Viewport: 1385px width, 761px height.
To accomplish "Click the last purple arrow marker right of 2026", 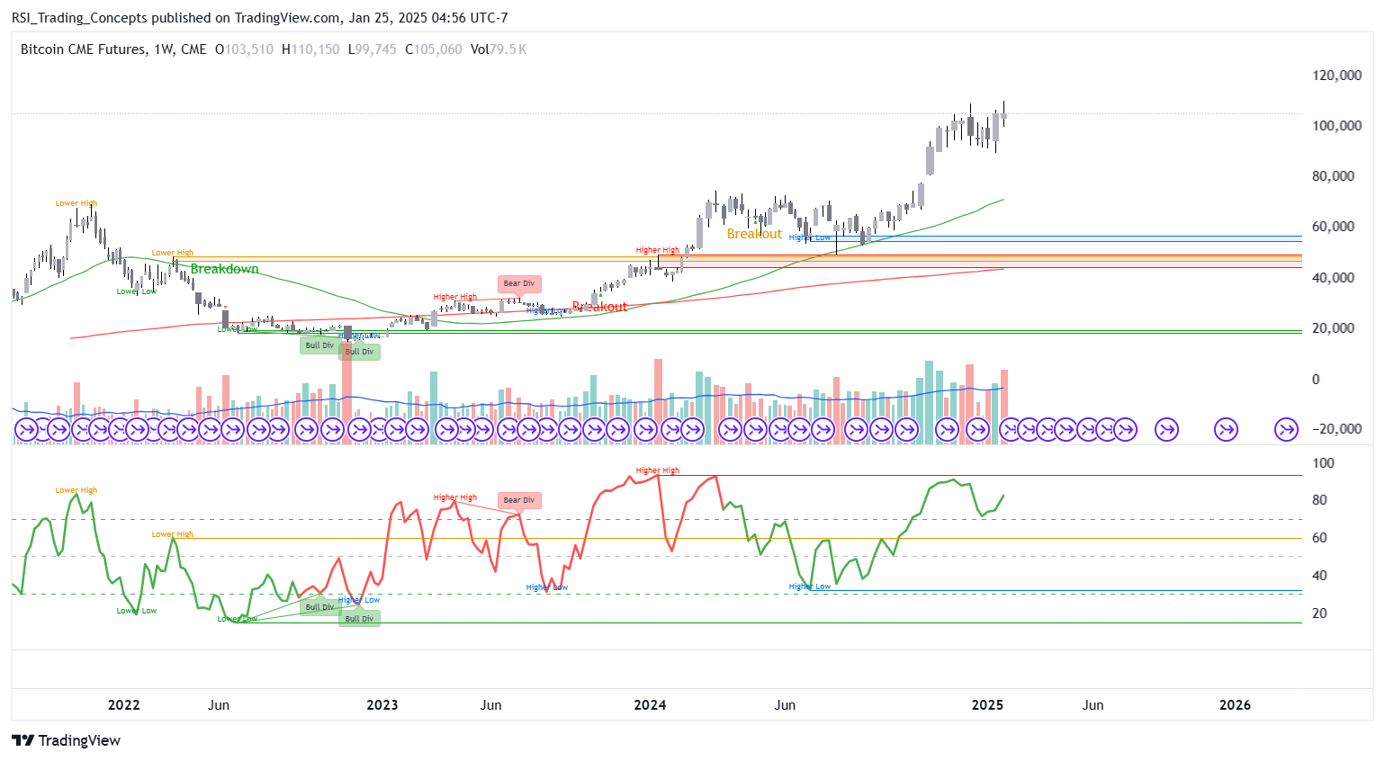I will point(1287,430).
